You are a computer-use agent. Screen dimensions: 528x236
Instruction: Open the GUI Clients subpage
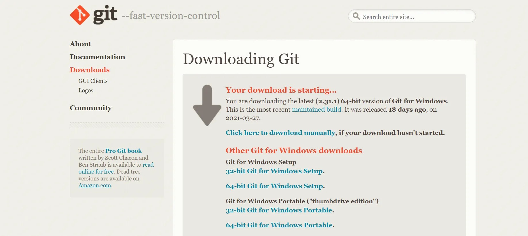93,81
